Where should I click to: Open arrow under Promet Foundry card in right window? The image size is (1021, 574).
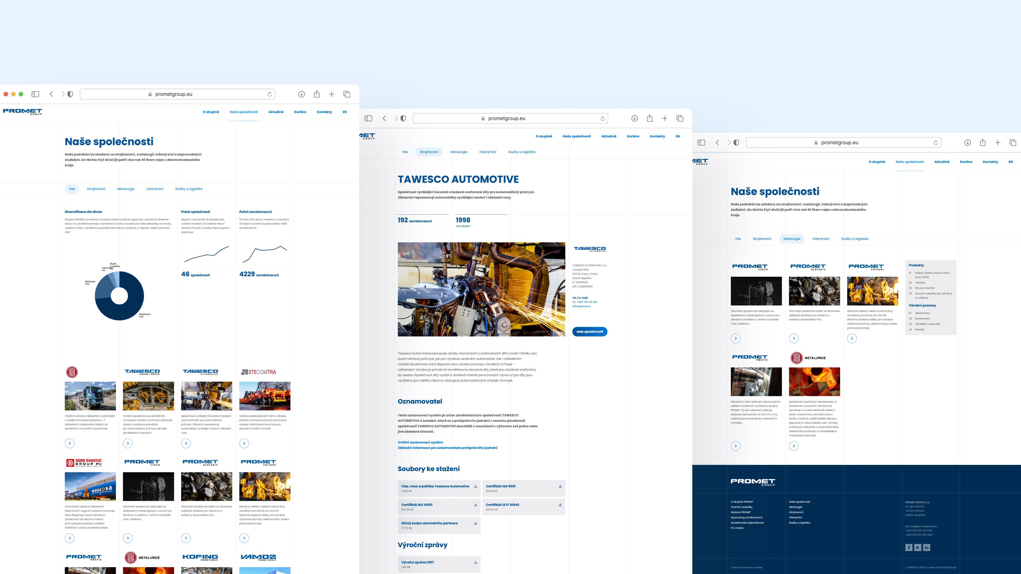click(852, 338)
